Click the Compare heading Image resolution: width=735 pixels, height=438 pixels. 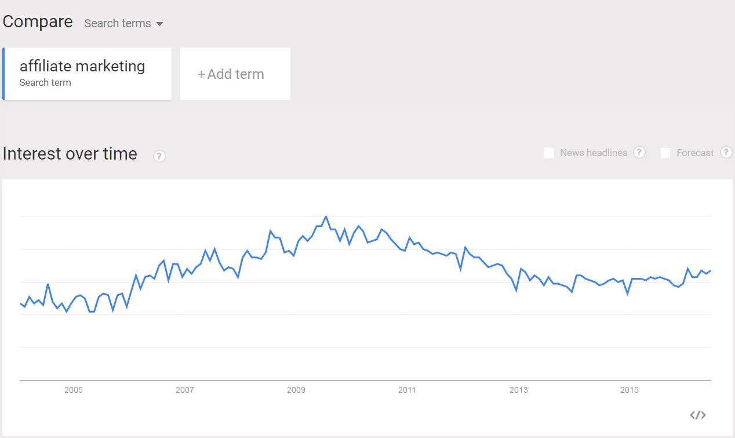(38, 22)
